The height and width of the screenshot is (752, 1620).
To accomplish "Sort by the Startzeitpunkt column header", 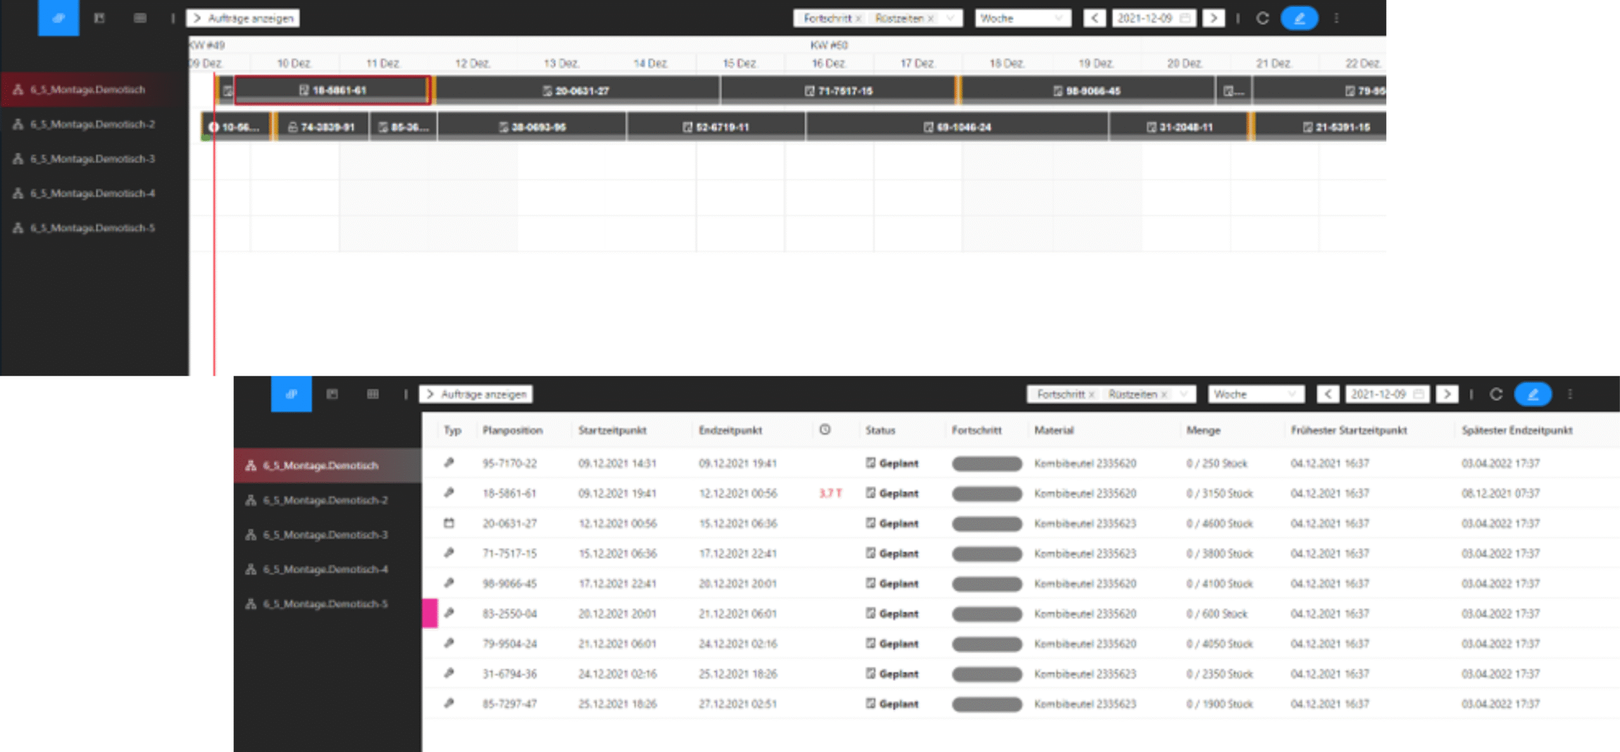I will tap(612, 430).
